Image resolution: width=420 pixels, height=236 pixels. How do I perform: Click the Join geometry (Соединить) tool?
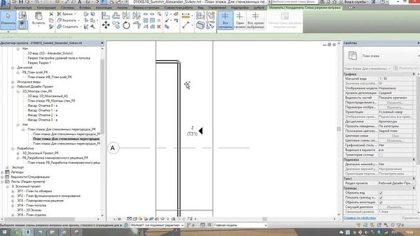68,26
